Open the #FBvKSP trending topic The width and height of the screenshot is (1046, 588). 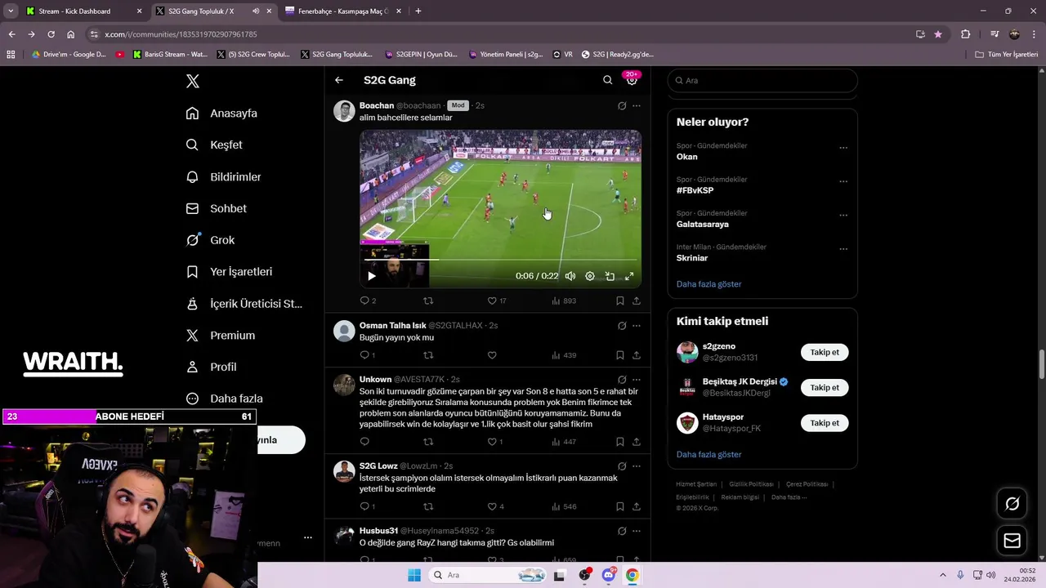(x=695, y=190)
